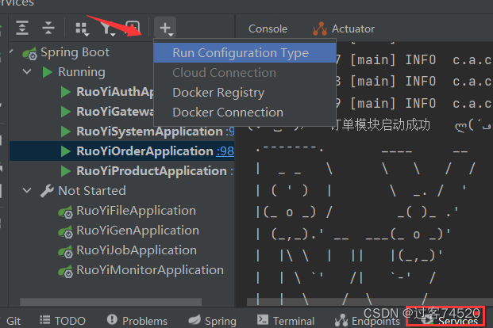The height and width of the screenshot is (328, 493).
Task: Select the Spring Boot tree node
Action: tap(75, 52)
